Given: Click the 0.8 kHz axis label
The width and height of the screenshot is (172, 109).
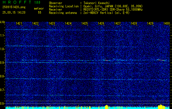Looking at the screenshot, I should click(x=2, y=76).
